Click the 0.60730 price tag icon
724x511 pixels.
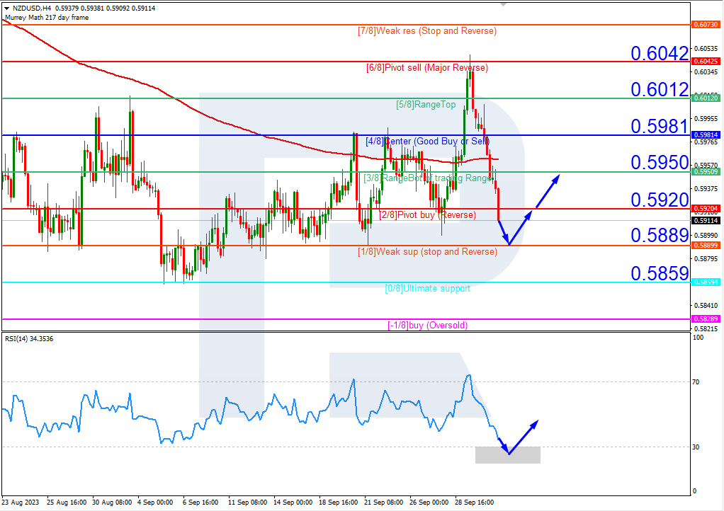coord(704,23)
